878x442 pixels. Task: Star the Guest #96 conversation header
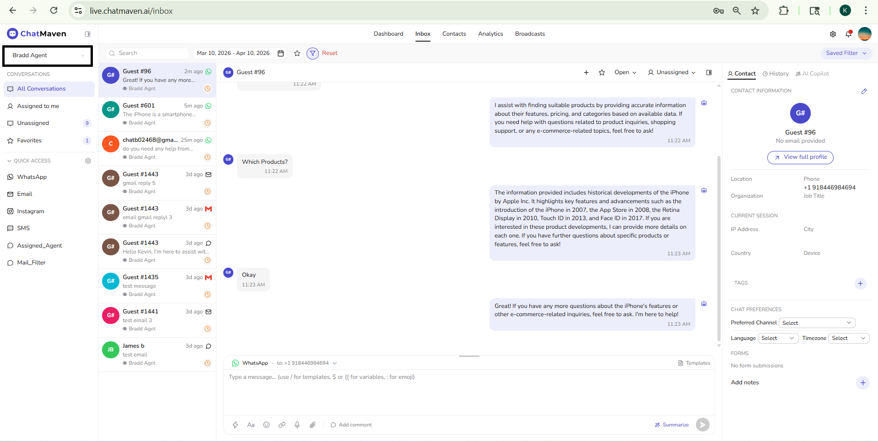pos(602,72)
